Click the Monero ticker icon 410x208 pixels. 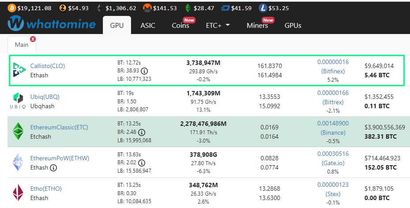pyautogui.click(x=147, y=8)
